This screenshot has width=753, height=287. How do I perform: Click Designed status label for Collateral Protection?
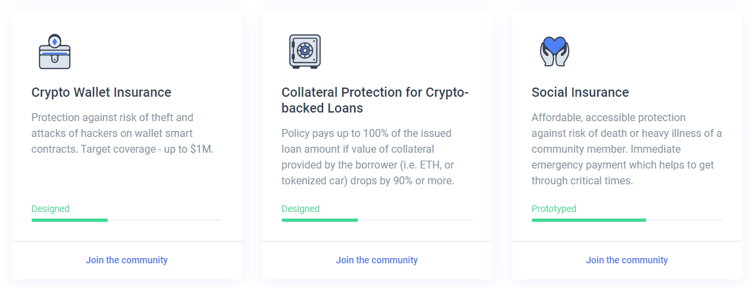[x=301, y=209]
